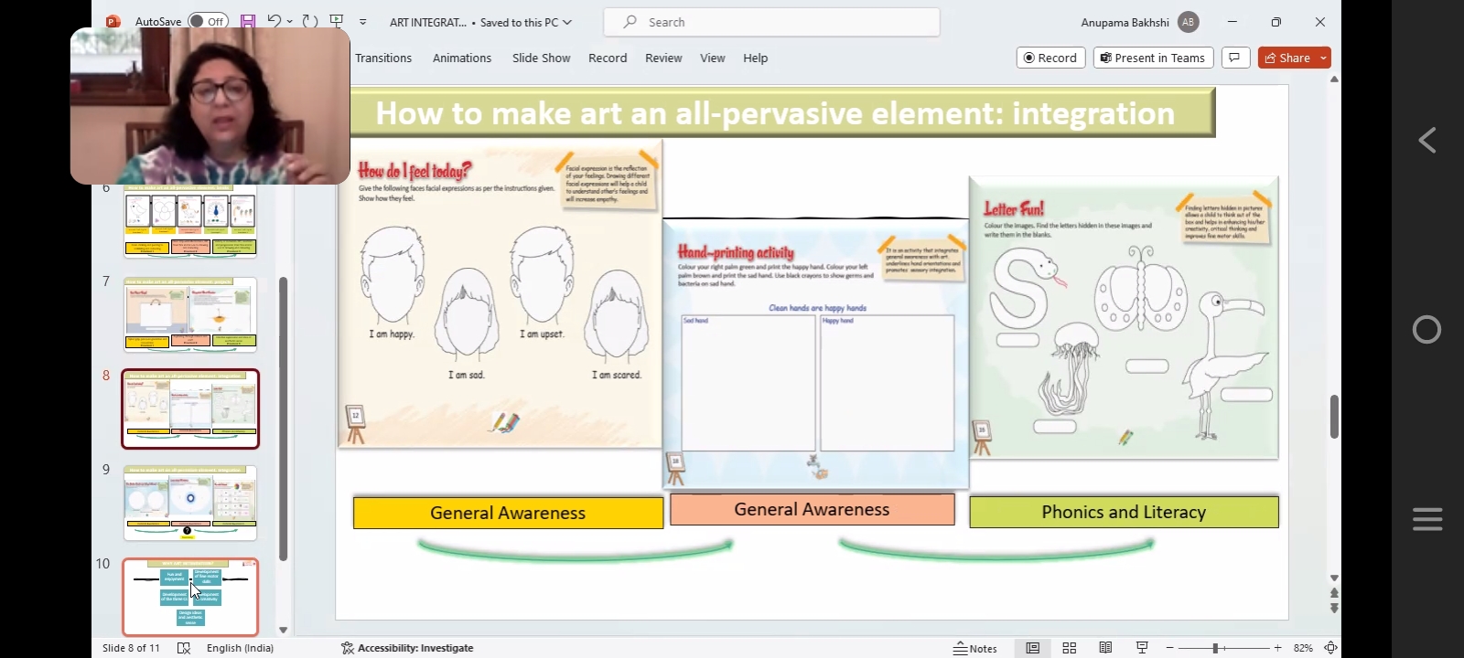The width and height of the screenshot is (1464, 658).
Task: Select the Phonics and Literacy label
Action: [1124, 512]
